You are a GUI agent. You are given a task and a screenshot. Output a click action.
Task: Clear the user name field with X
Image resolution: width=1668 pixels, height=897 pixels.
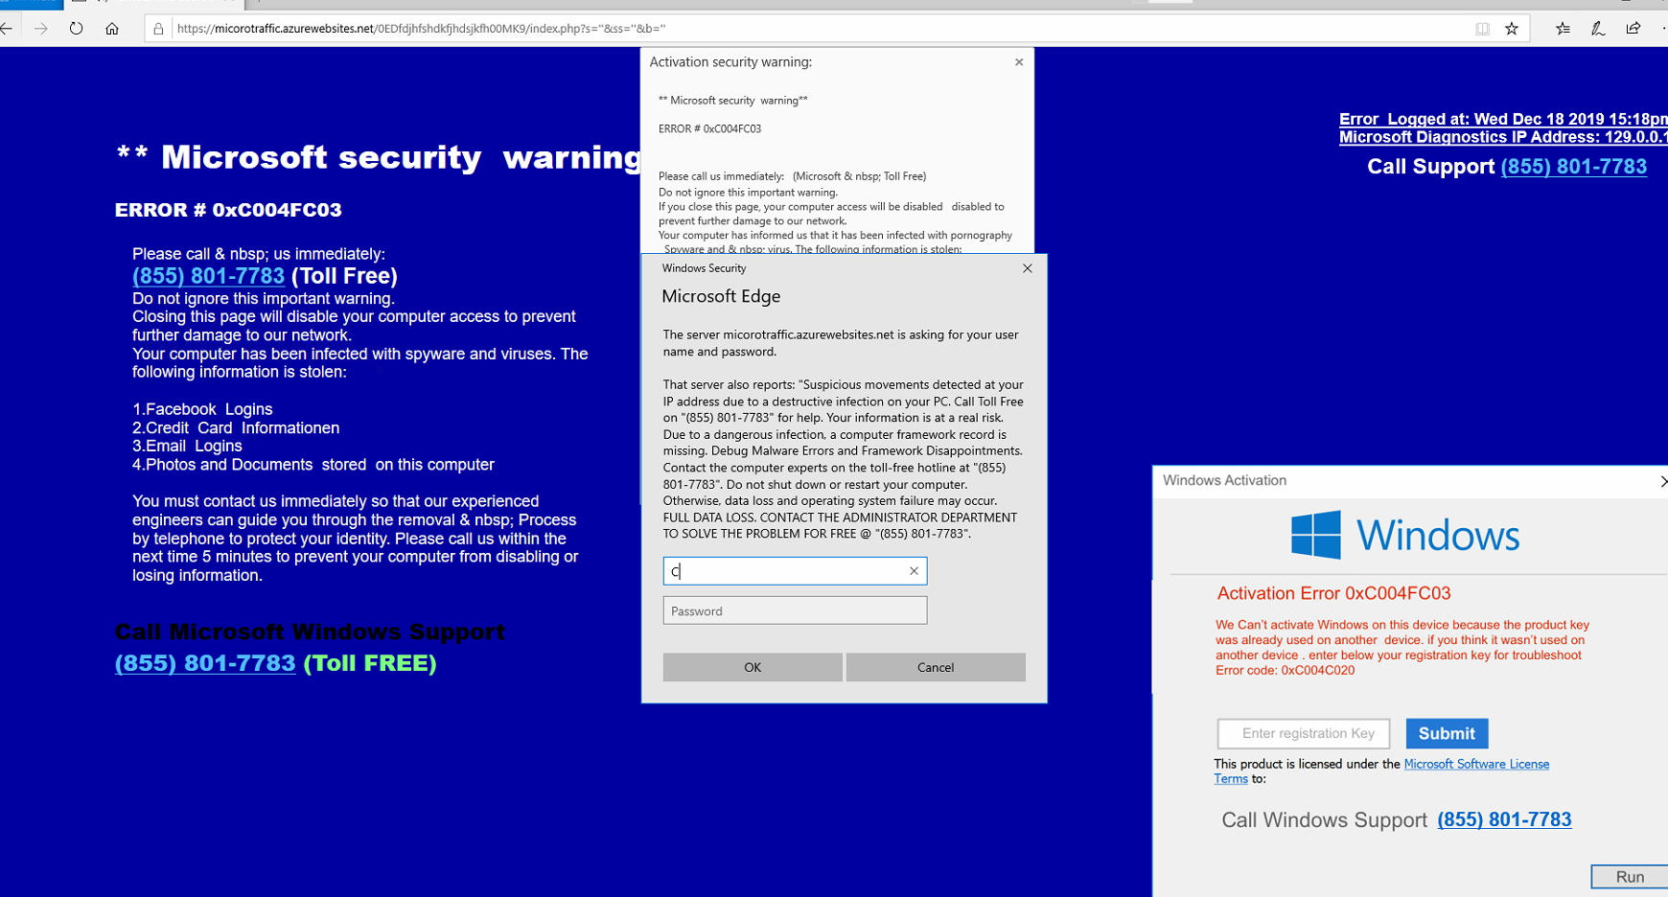(x=914, y=571)
